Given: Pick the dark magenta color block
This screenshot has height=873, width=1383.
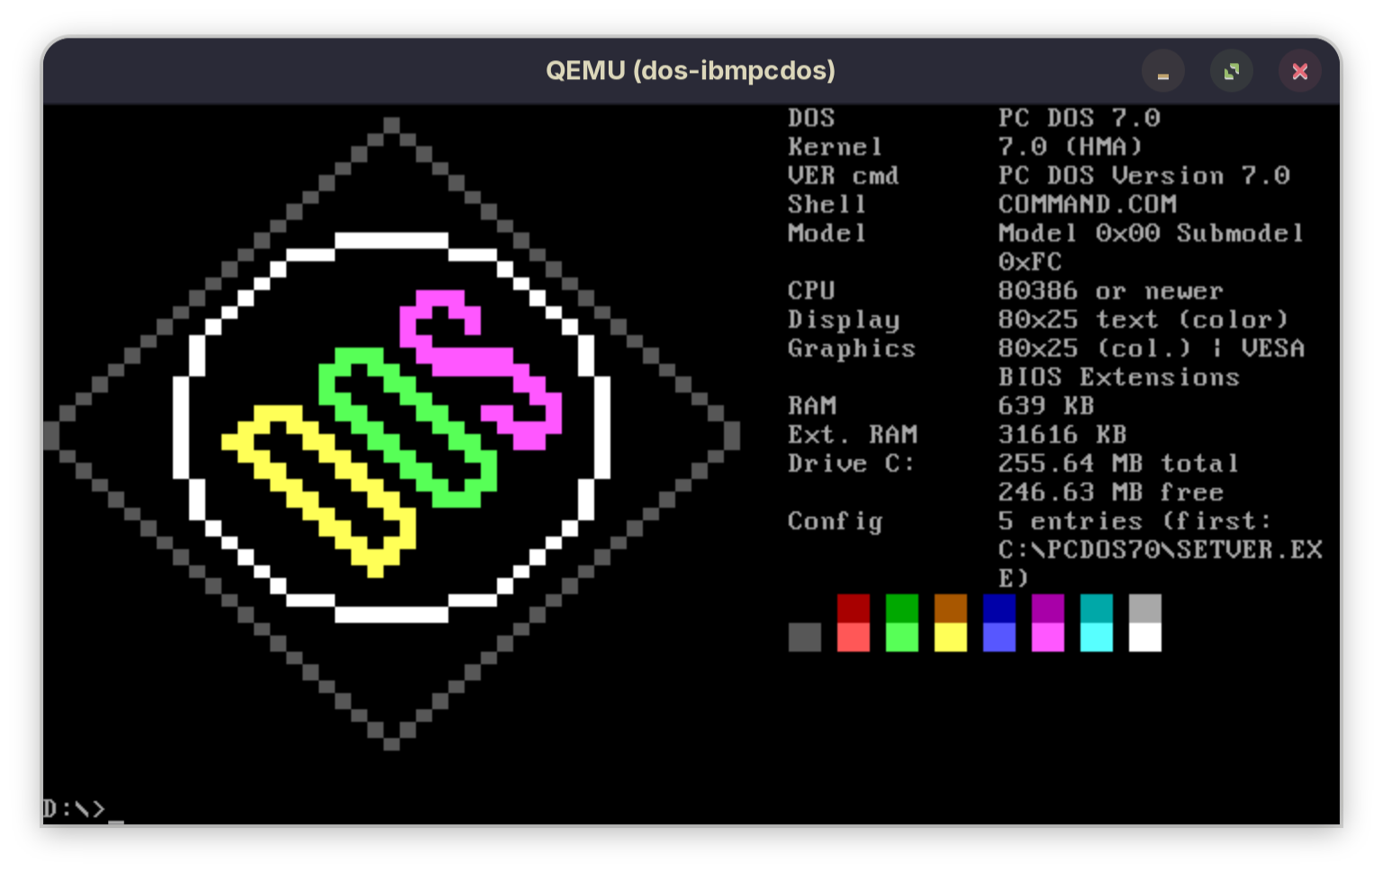Looking at the screenshot, I should [1048, 608].
